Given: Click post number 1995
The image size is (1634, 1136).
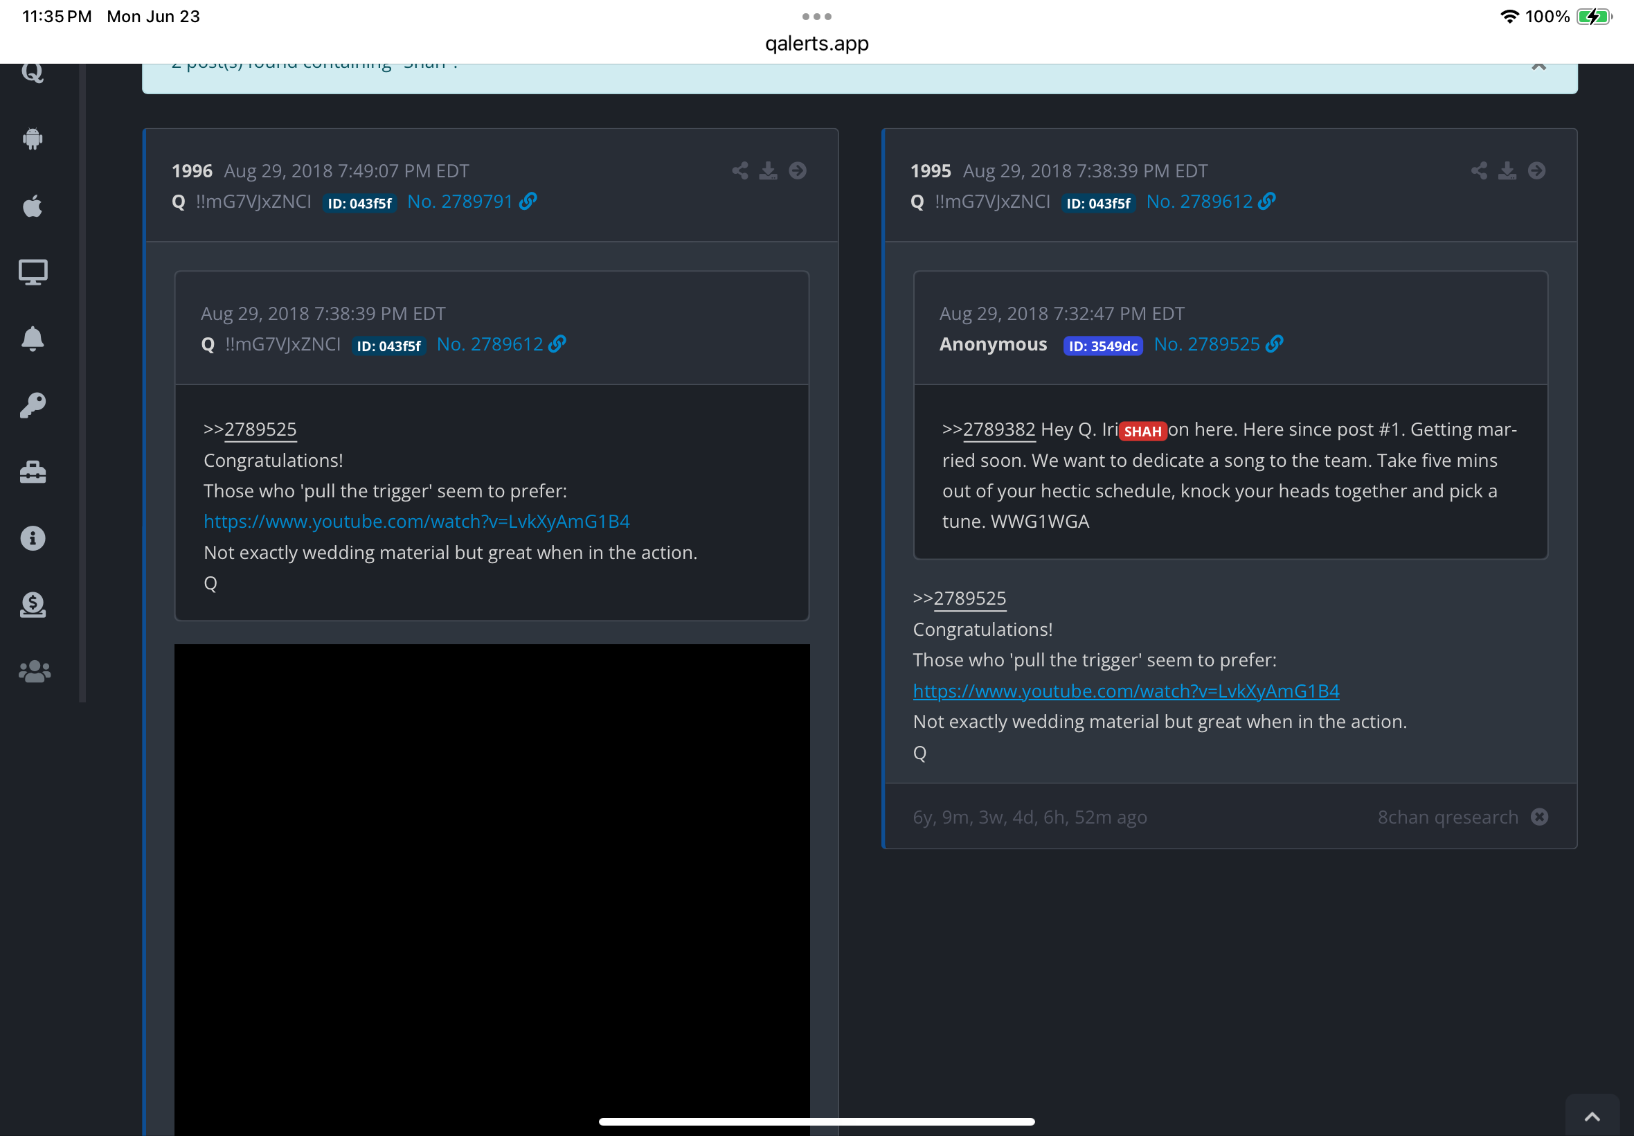Looking at the screenshot, I should coord(931,171).
